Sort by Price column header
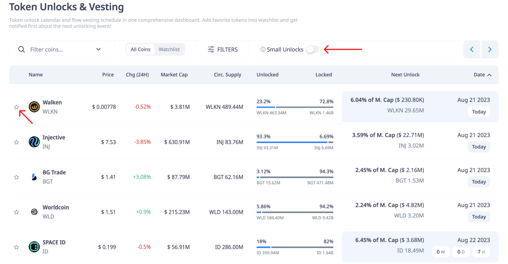508x264 pixels. click(108, 75)
